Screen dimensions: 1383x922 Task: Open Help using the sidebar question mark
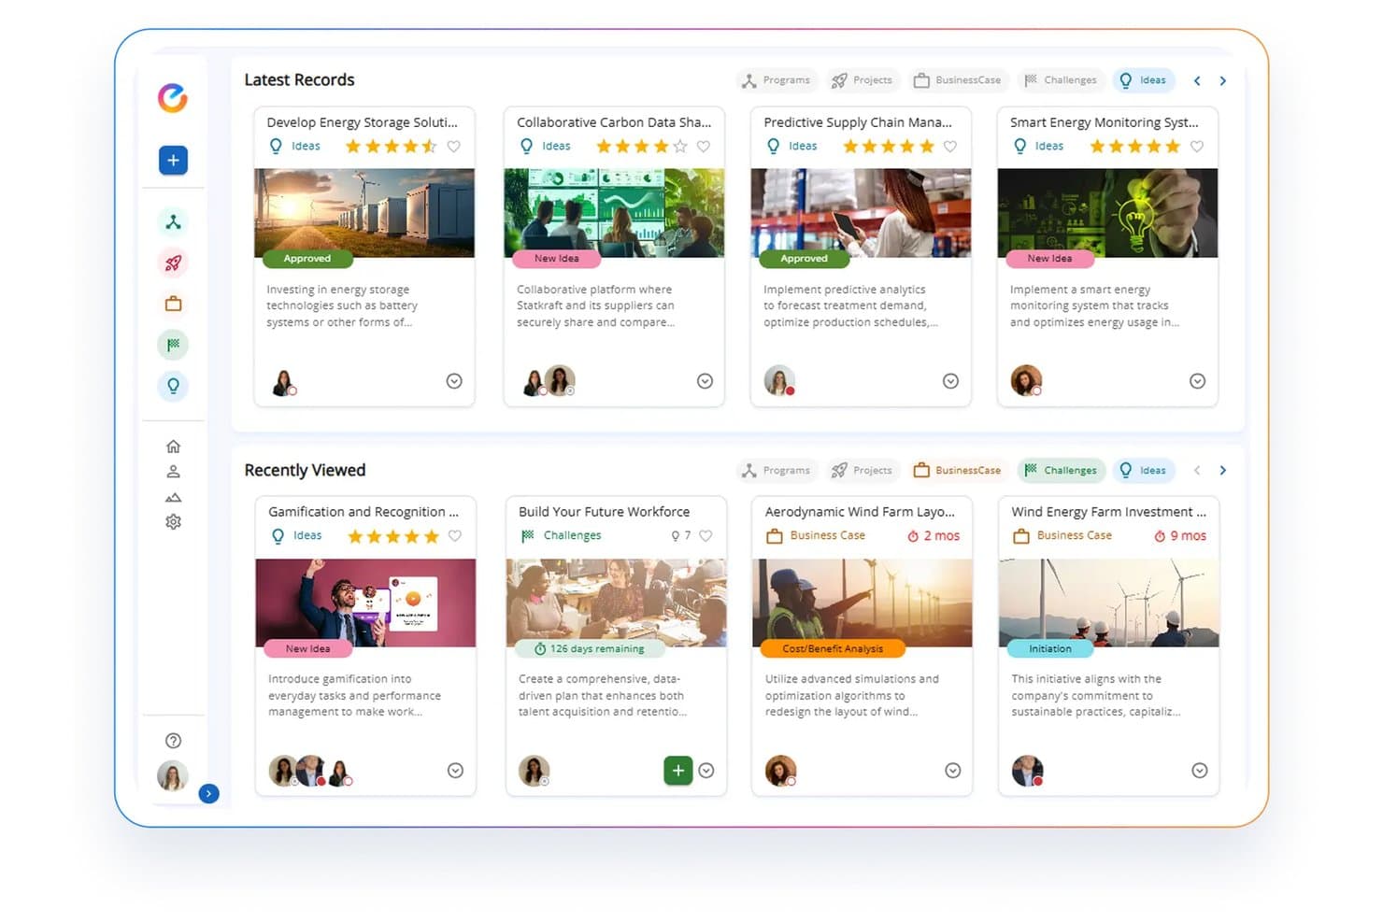coord(173,741)
